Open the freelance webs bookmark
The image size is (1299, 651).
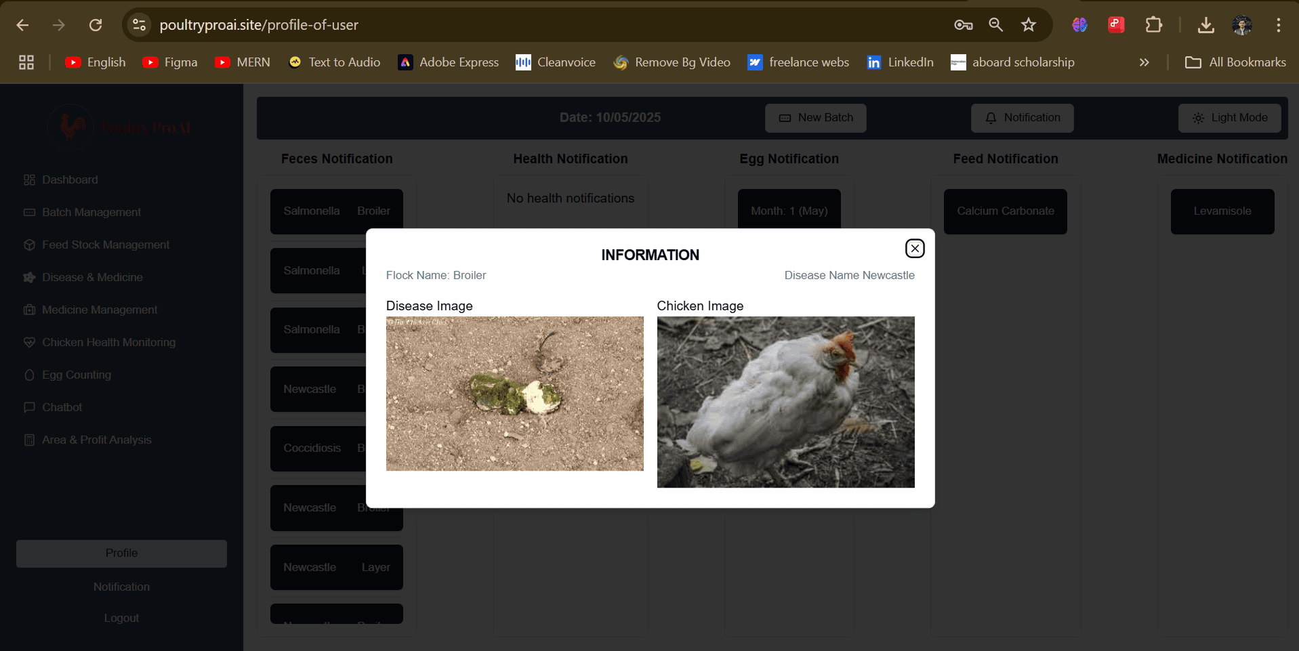(798, 62)
